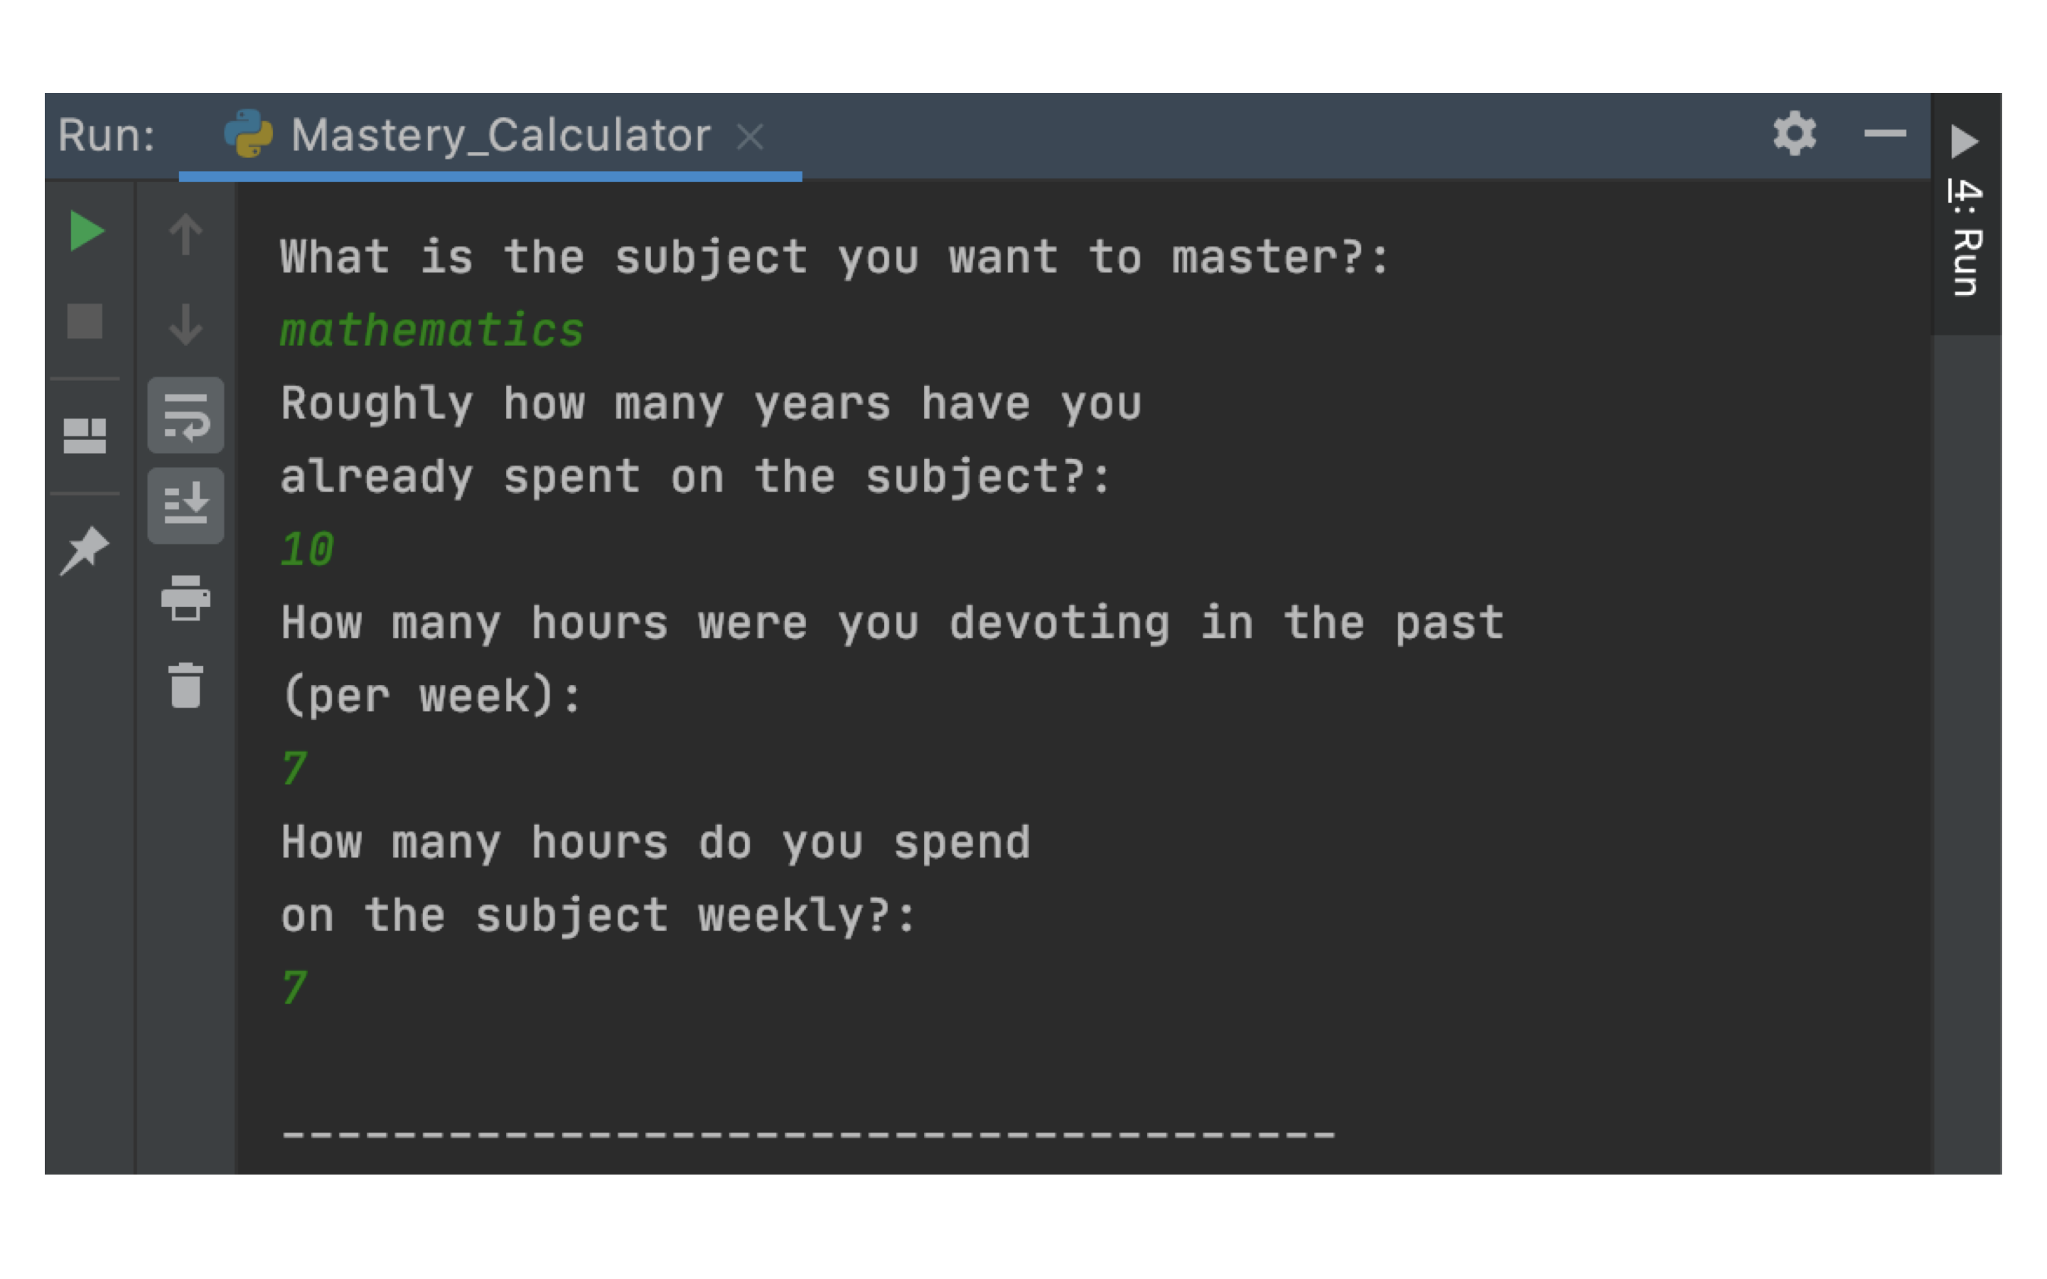Click the Print icon in sidebar
Viewport: 2047px width, 1279px height.
(186, 600)
